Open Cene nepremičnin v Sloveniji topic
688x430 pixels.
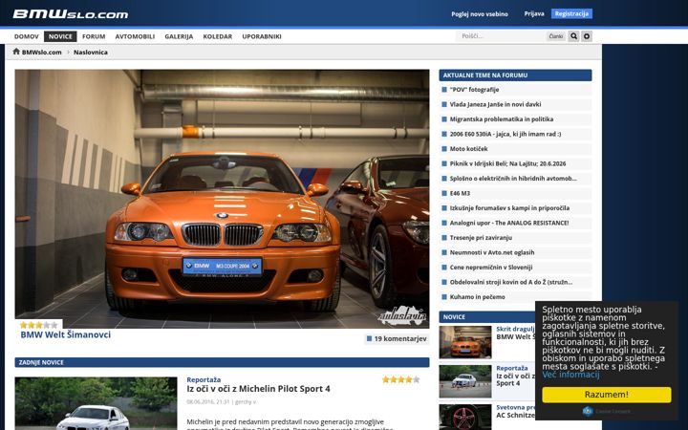491,268
